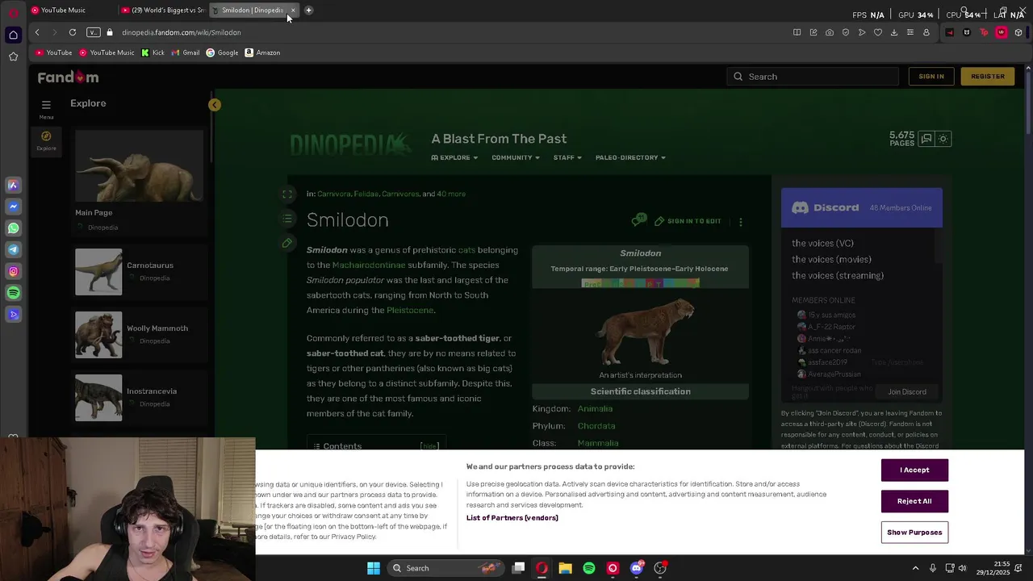Expand the PALEO-DIRECTORY dropdown menu
This screenshot has height=581, width=1033.
[630, 157]
